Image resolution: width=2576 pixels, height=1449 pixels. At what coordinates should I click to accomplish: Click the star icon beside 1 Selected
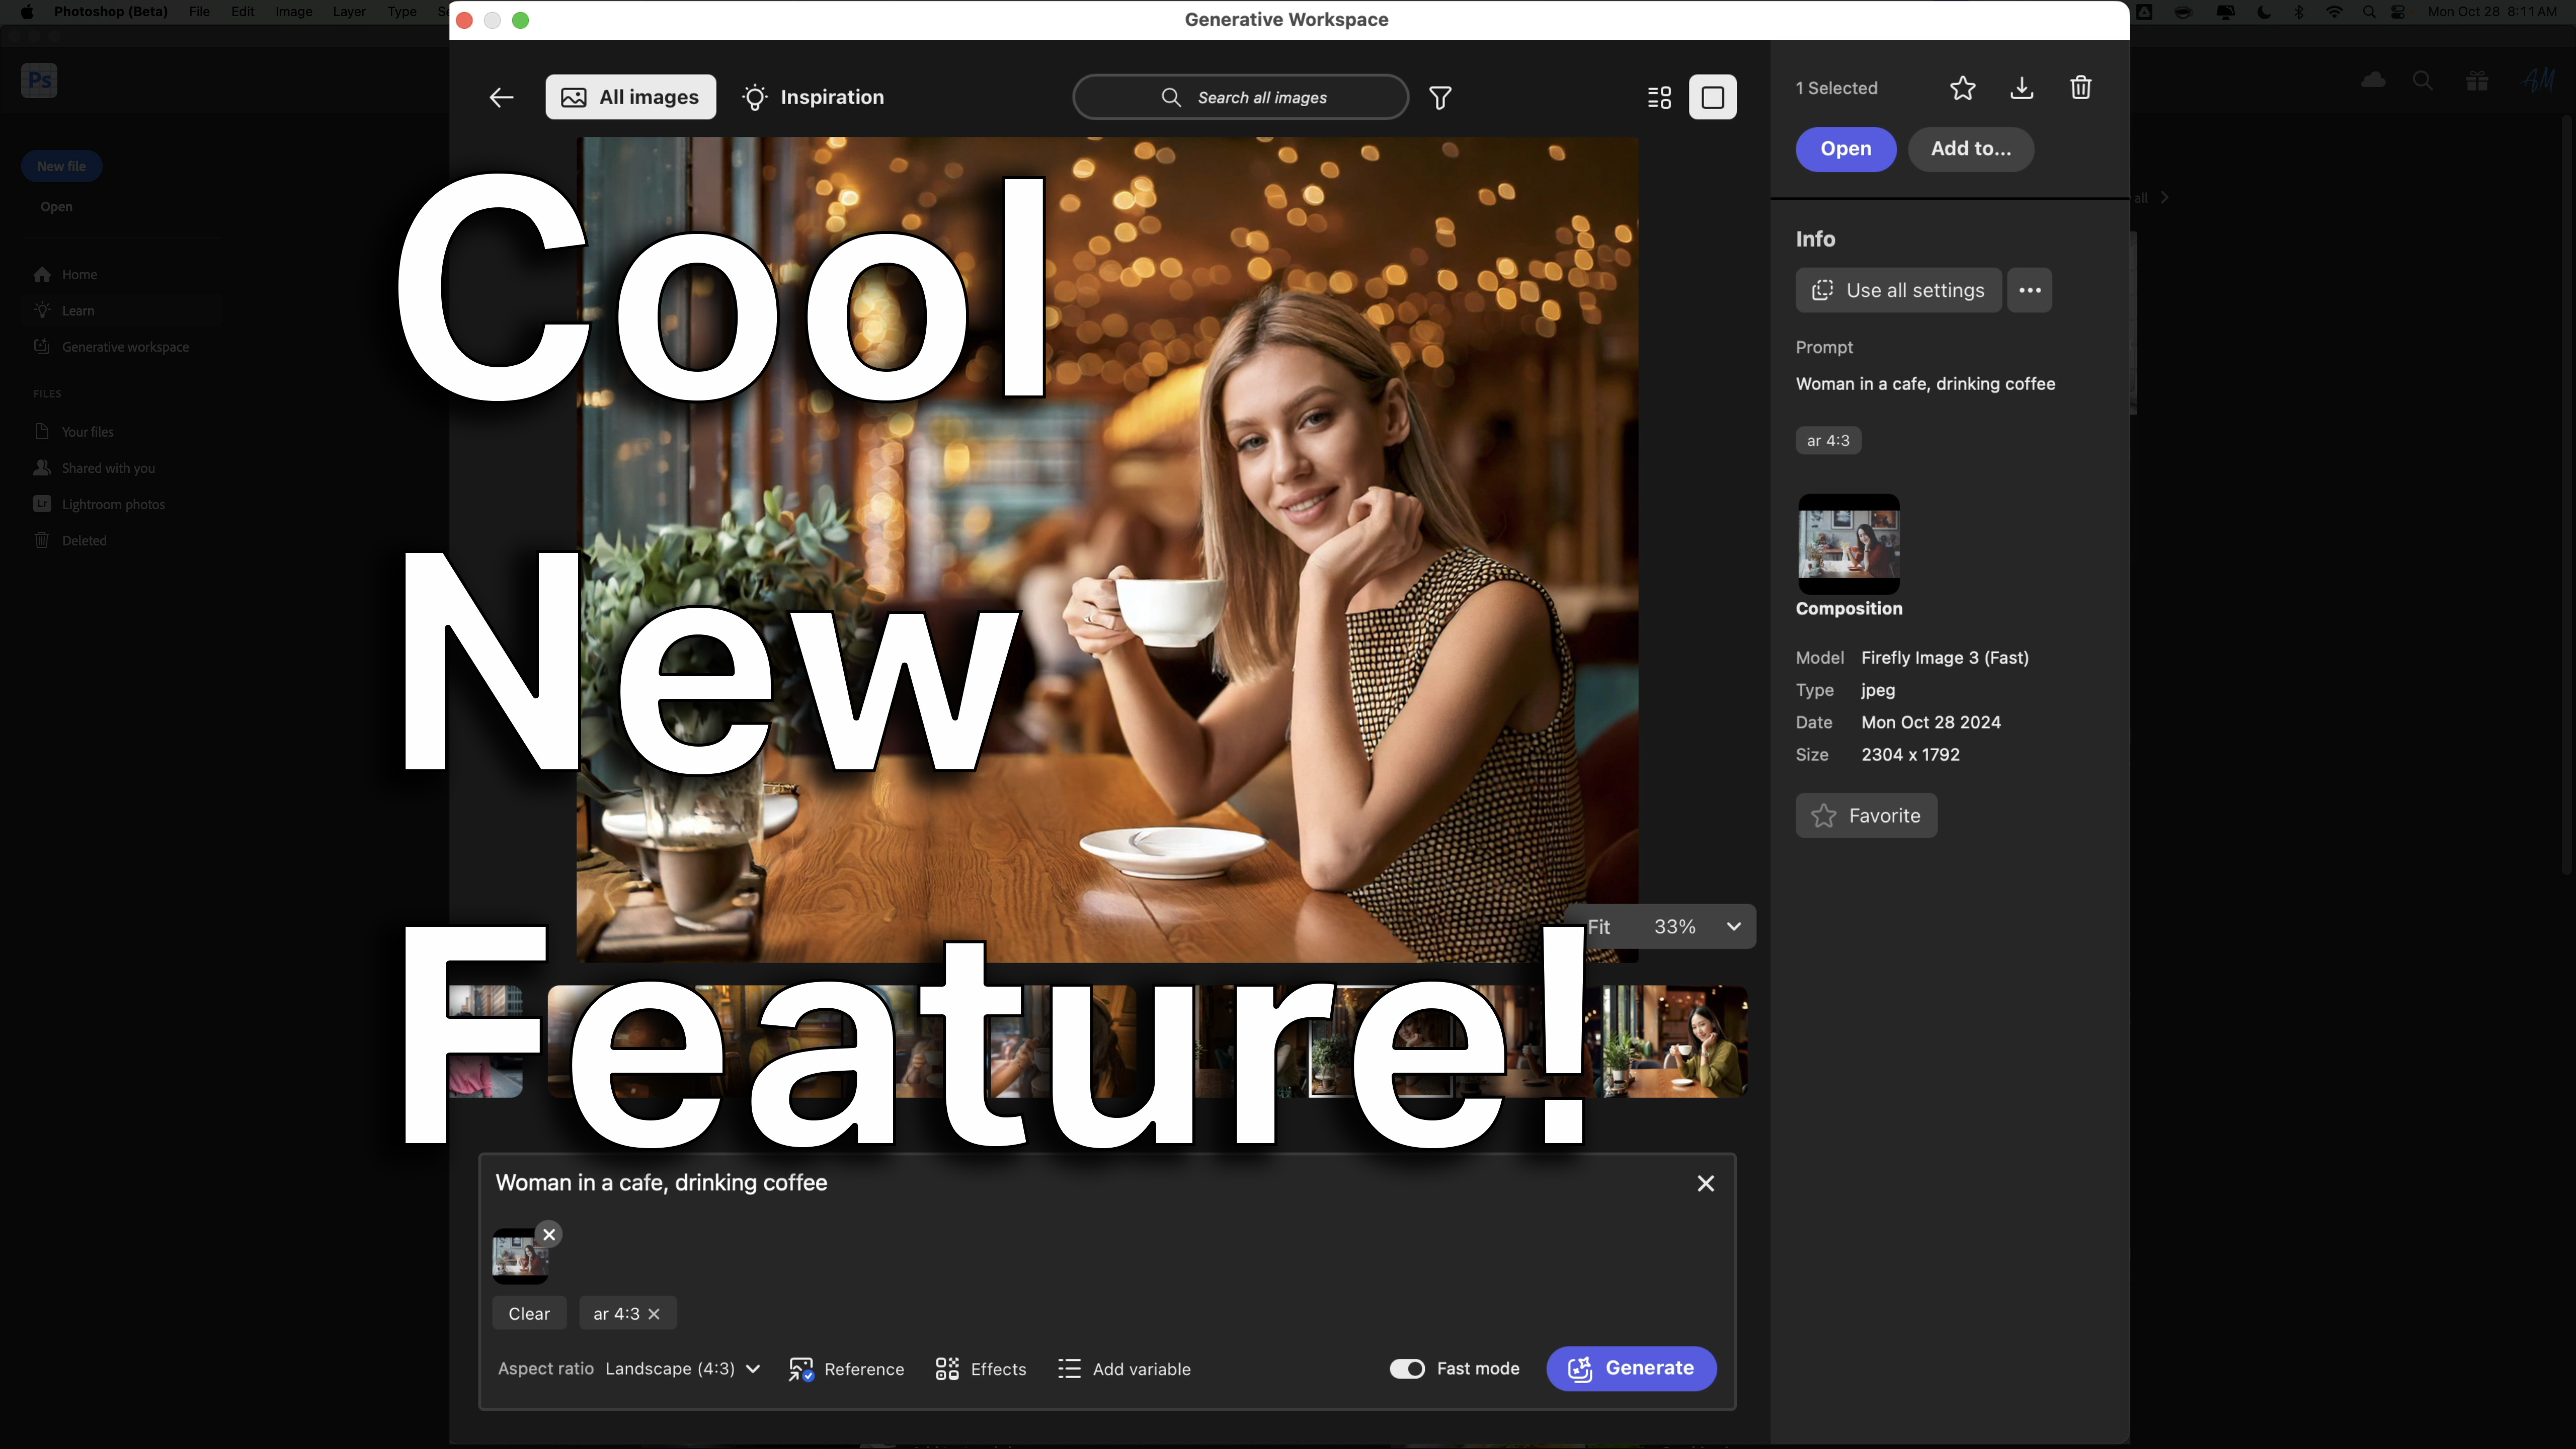(x=1962, y=88)
